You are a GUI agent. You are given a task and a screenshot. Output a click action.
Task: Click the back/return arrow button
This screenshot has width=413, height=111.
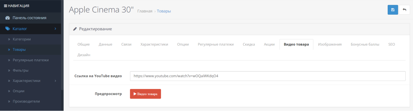click(404, 10)
